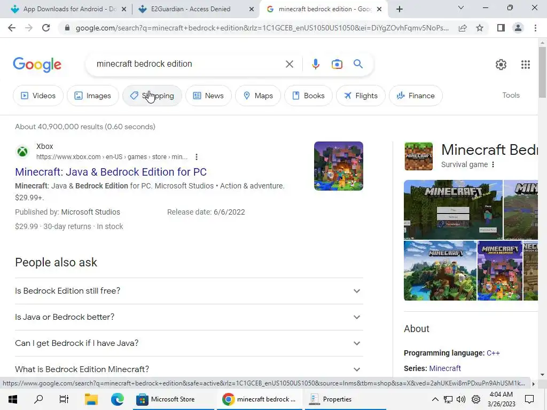547x410 pixels.
Task: Open the tab search chevron
Action: click(x=461, y=7)
